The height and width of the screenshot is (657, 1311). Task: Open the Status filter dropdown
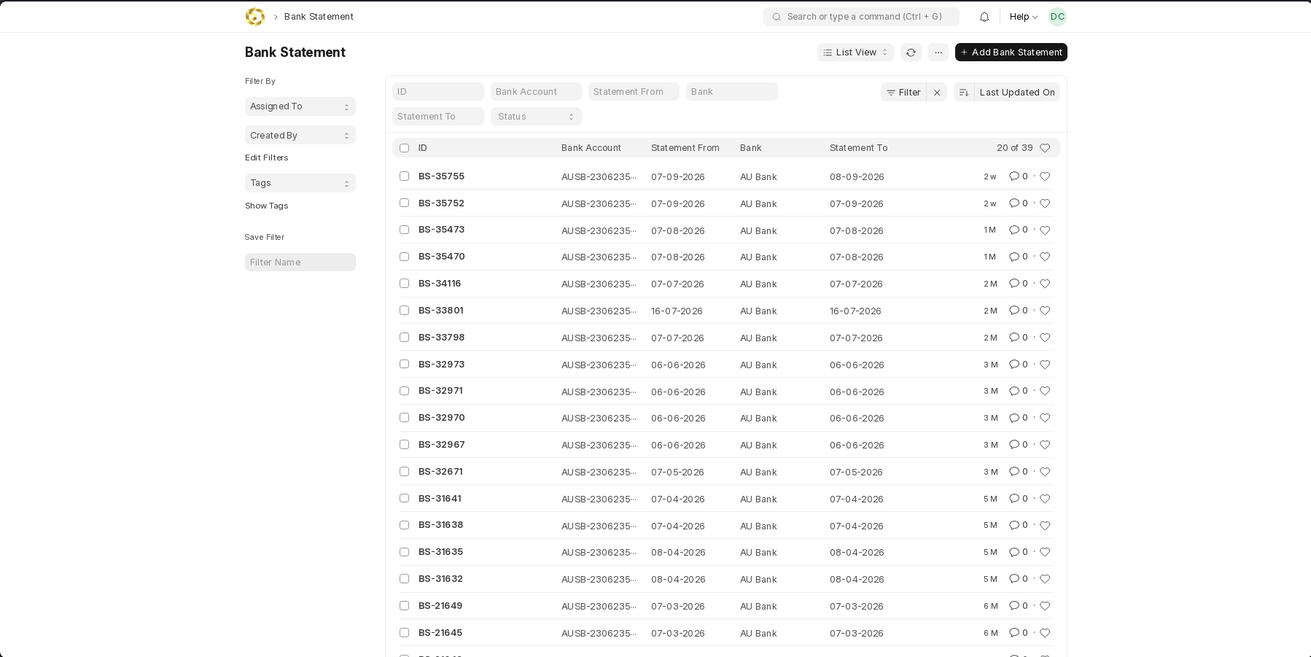tap(536, 117)
